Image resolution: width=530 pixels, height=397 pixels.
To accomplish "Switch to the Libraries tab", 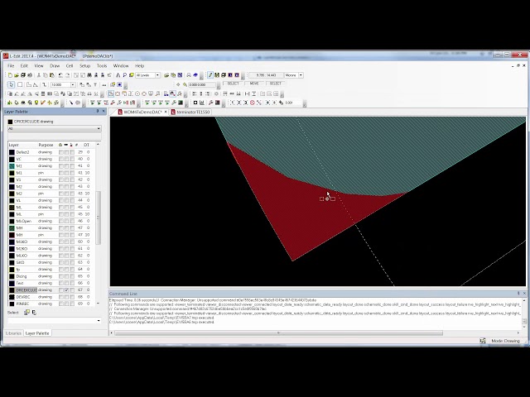I will click(x=13, y=333).
